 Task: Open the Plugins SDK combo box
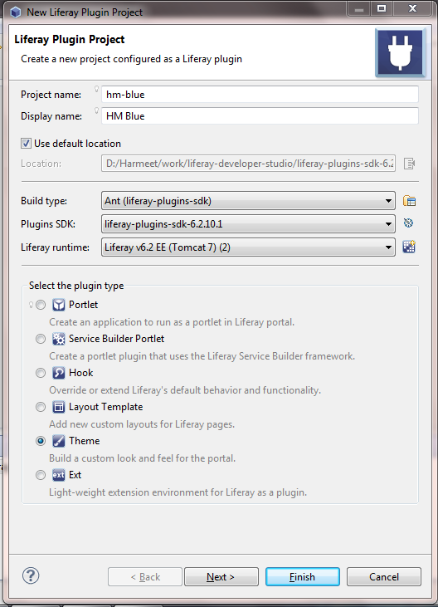[x=248, y=224]
